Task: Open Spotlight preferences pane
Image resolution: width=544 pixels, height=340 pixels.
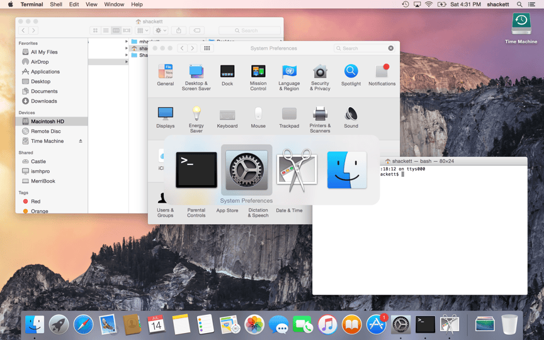Action: coord(351,76)
